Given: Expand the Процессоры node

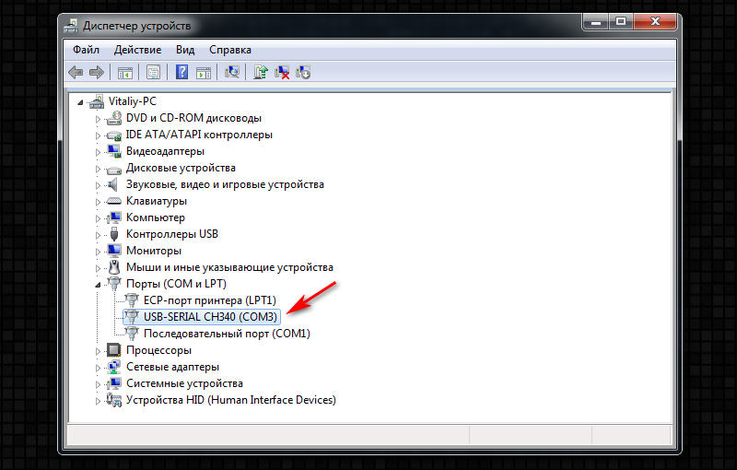Looking at the screenshot, I should (98, 351).
